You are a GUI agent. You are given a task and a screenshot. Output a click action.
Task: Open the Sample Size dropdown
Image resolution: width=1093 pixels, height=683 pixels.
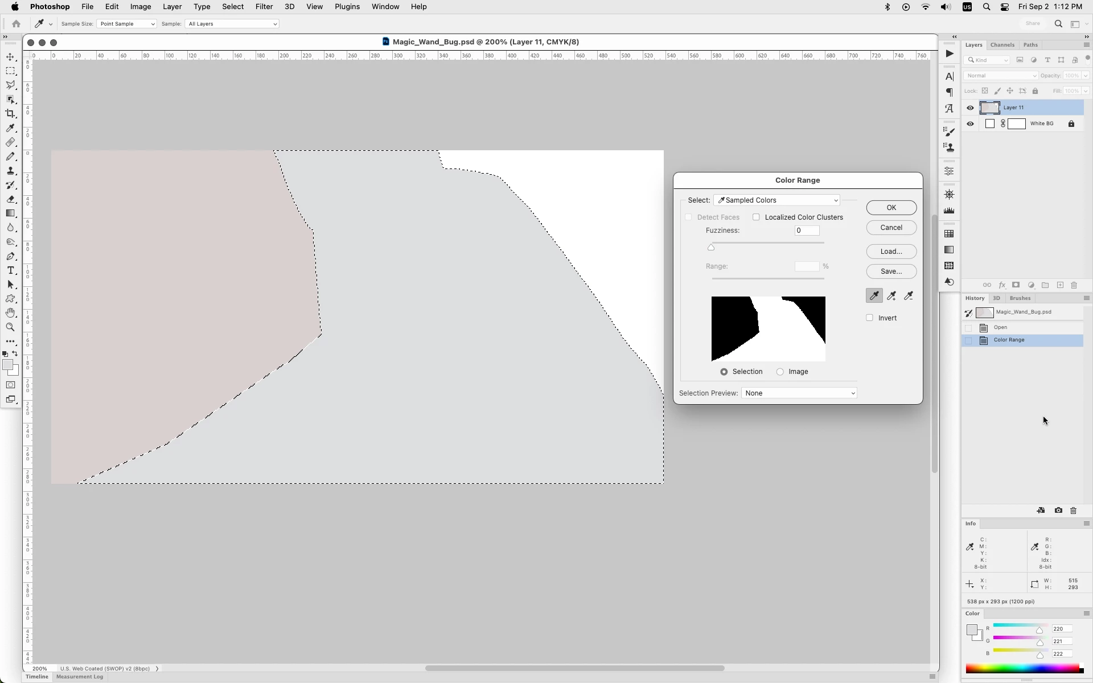(x=126, y=24)
